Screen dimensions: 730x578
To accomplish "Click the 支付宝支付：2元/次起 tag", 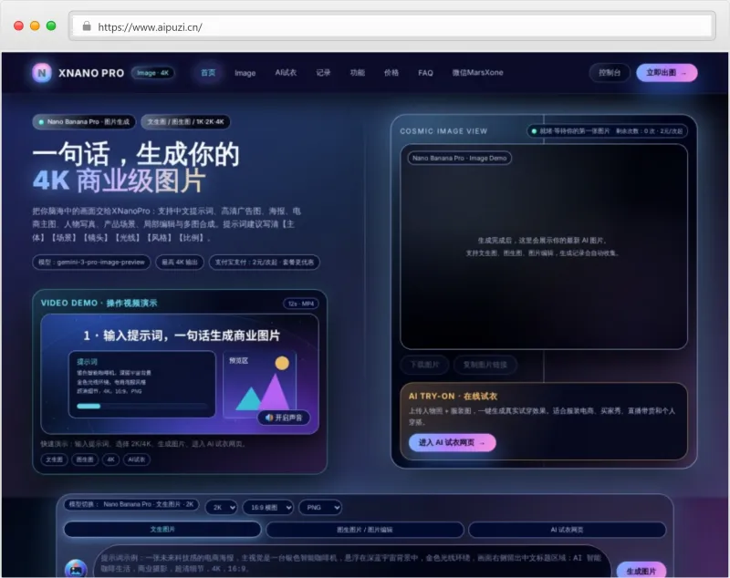I will pyautogui.click(x=265, y=263).
